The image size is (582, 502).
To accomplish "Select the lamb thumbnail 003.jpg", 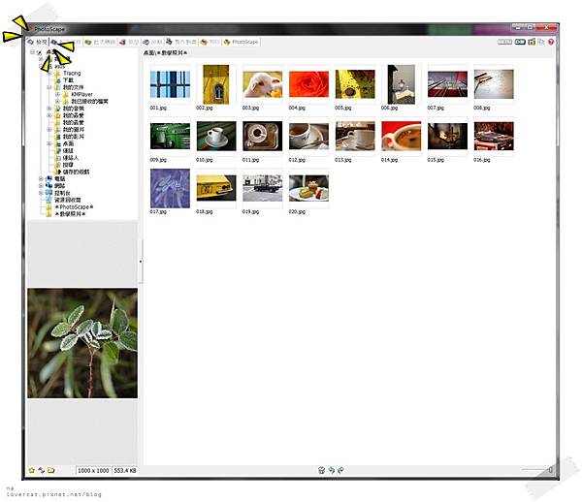I will pos(263,84).
